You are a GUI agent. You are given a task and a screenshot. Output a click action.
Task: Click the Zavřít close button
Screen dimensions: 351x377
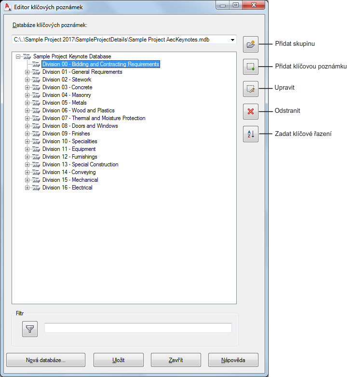point(175,360)
